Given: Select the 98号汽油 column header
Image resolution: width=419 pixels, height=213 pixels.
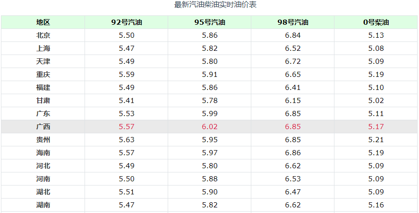Looking at the screenshot, I should pyautogui.click(x=293, y=22).
